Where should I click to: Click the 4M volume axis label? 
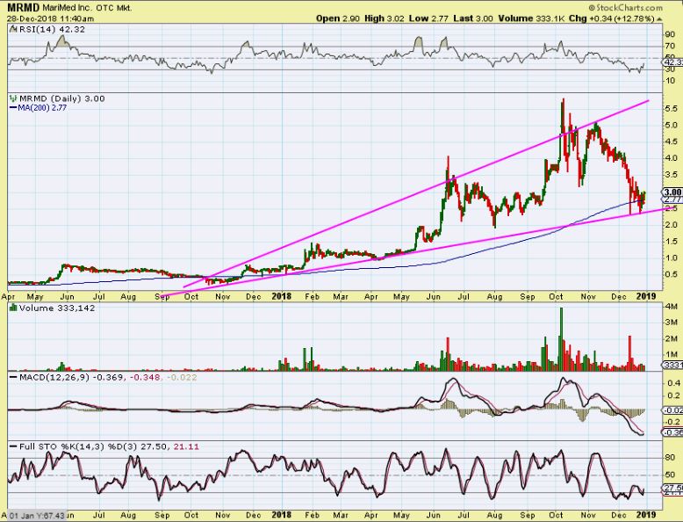[x=672, y=306]
